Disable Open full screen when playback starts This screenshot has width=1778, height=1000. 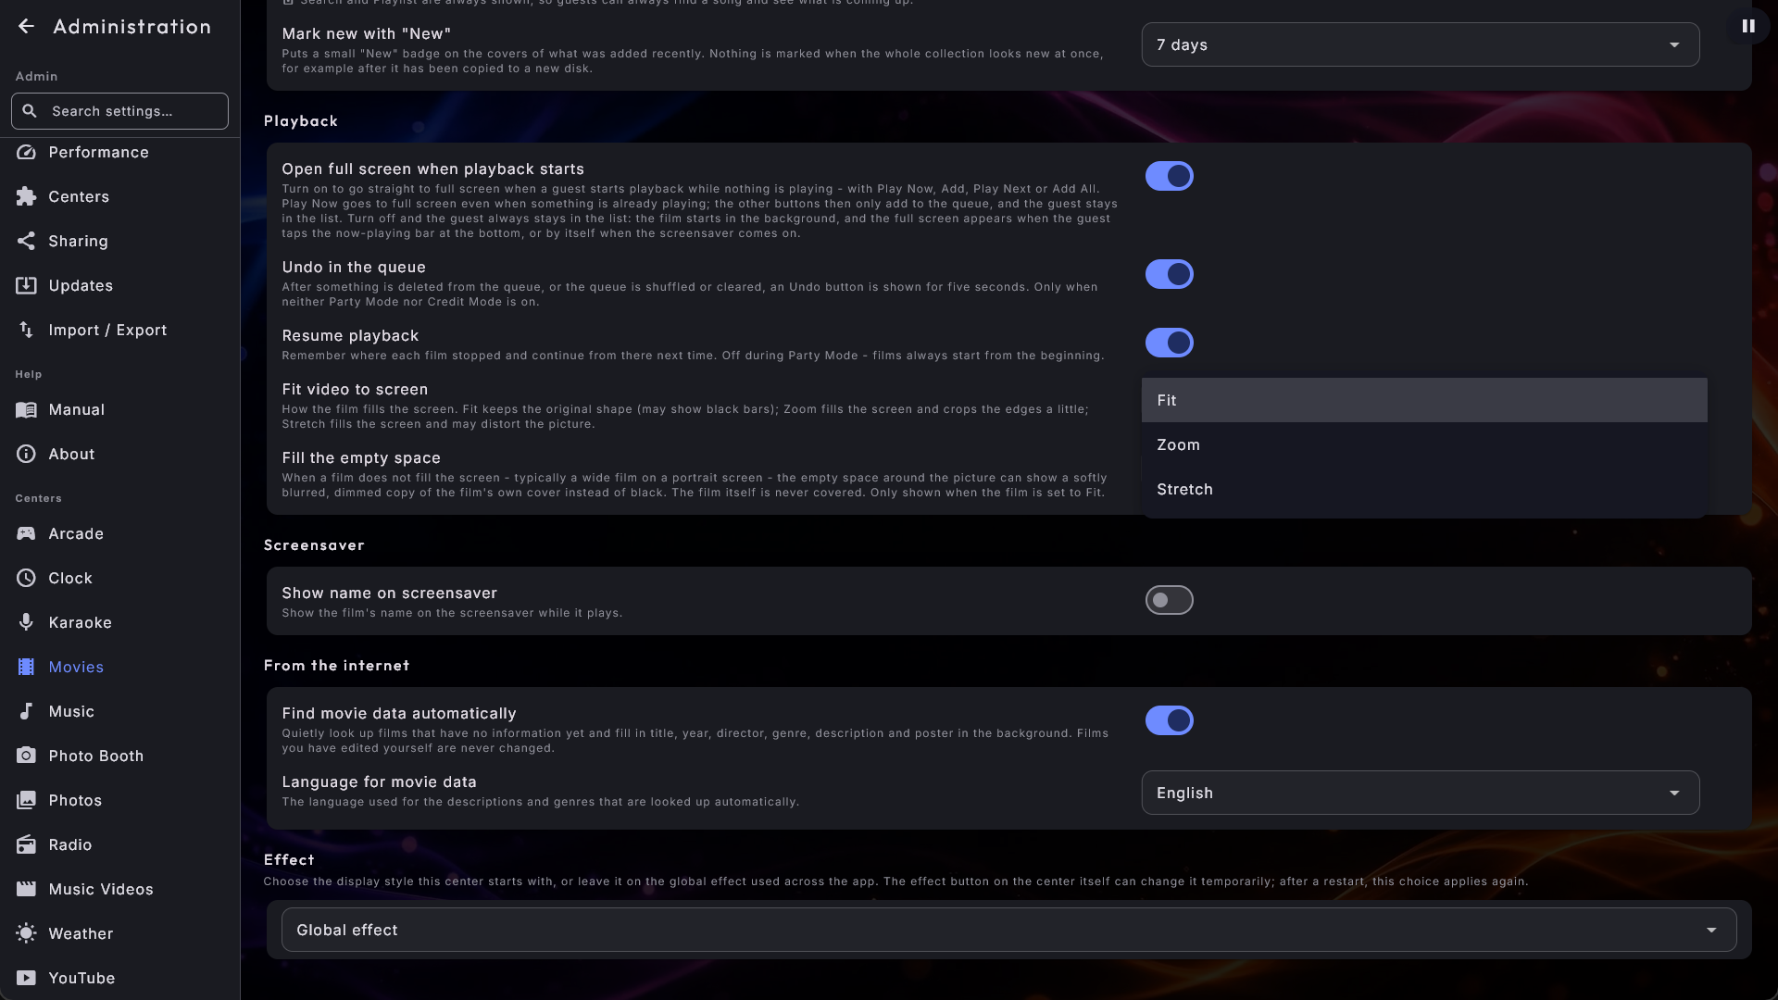pyautogui.click(x=1169, y=176)
